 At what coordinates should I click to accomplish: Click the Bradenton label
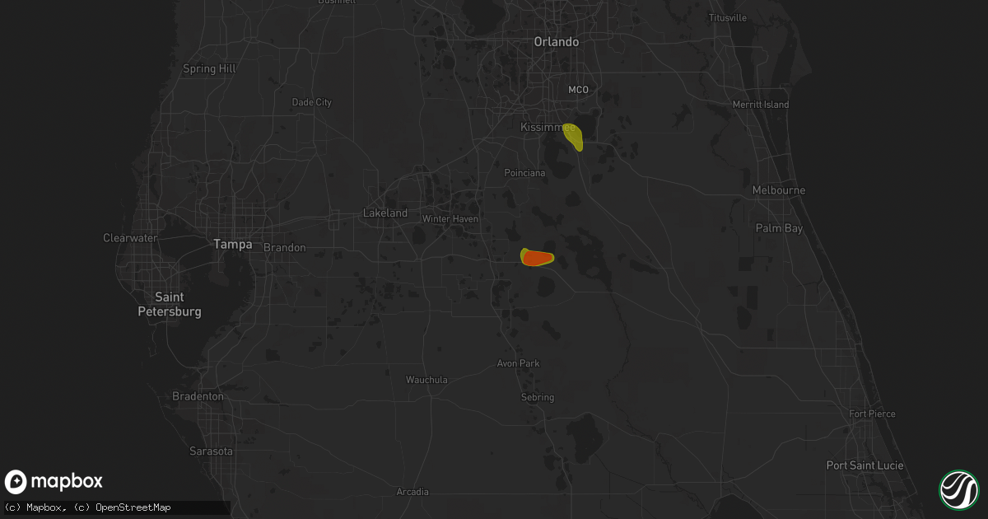198,396
